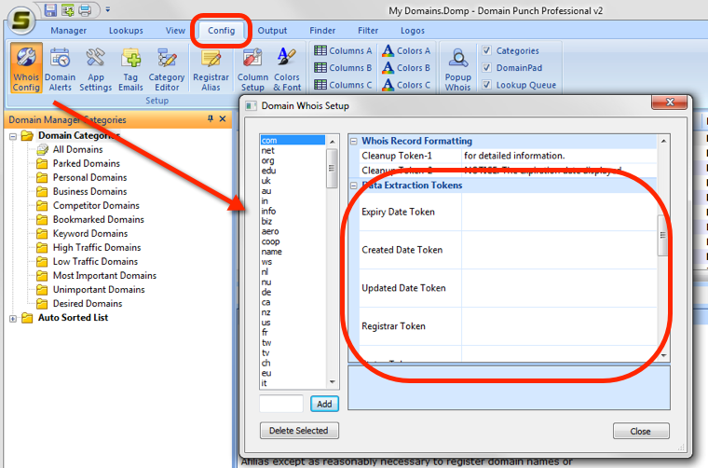Click the Save icon in quick access toolbar

click(x=50, y=9)
